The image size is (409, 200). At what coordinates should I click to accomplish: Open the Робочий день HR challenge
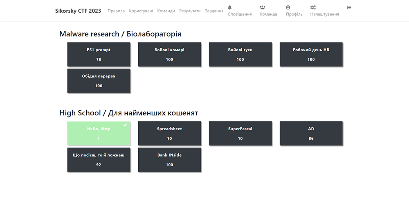(311, 54)
